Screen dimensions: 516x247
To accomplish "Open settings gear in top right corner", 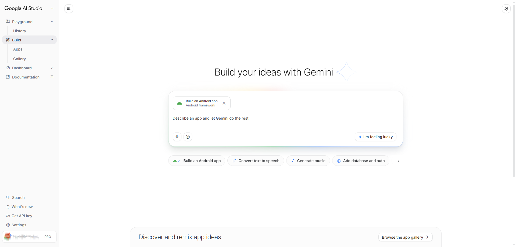I will pos(506,9).
